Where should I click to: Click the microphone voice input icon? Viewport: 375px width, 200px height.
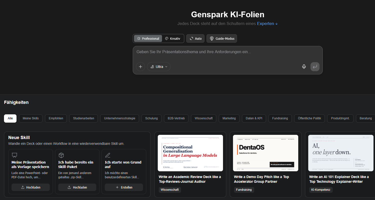pyautogui.click(x=304, y=67)
